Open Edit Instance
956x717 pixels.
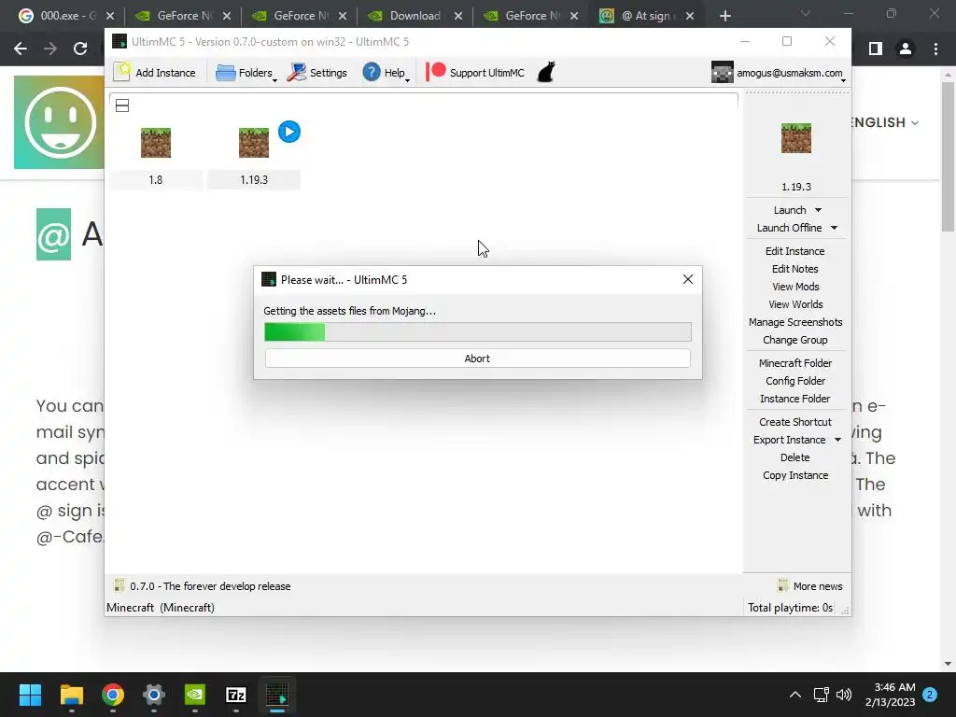795,251
